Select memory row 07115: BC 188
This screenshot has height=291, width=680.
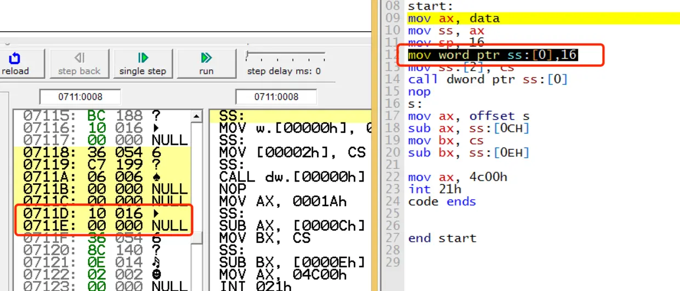coord(101,116)
